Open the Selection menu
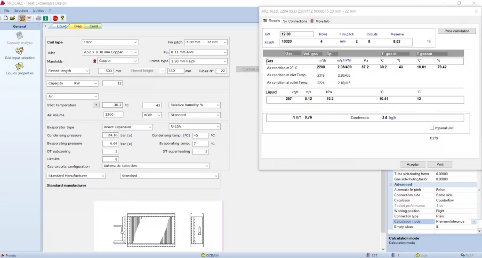 tap(21, 10)
